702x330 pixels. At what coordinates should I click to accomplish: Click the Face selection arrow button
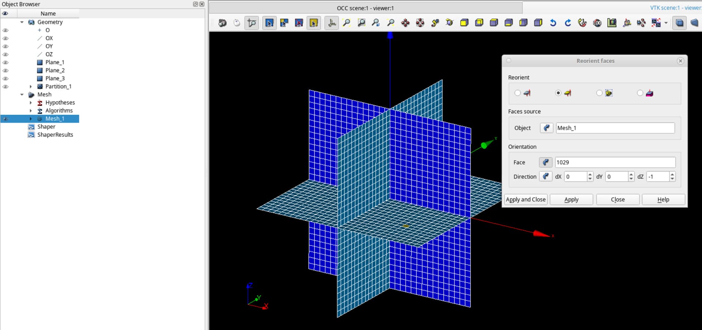[x=546, y=162]
